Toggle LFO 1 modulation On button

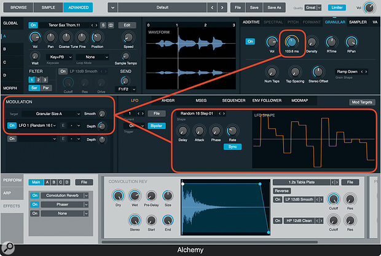[x=12, y=126]
